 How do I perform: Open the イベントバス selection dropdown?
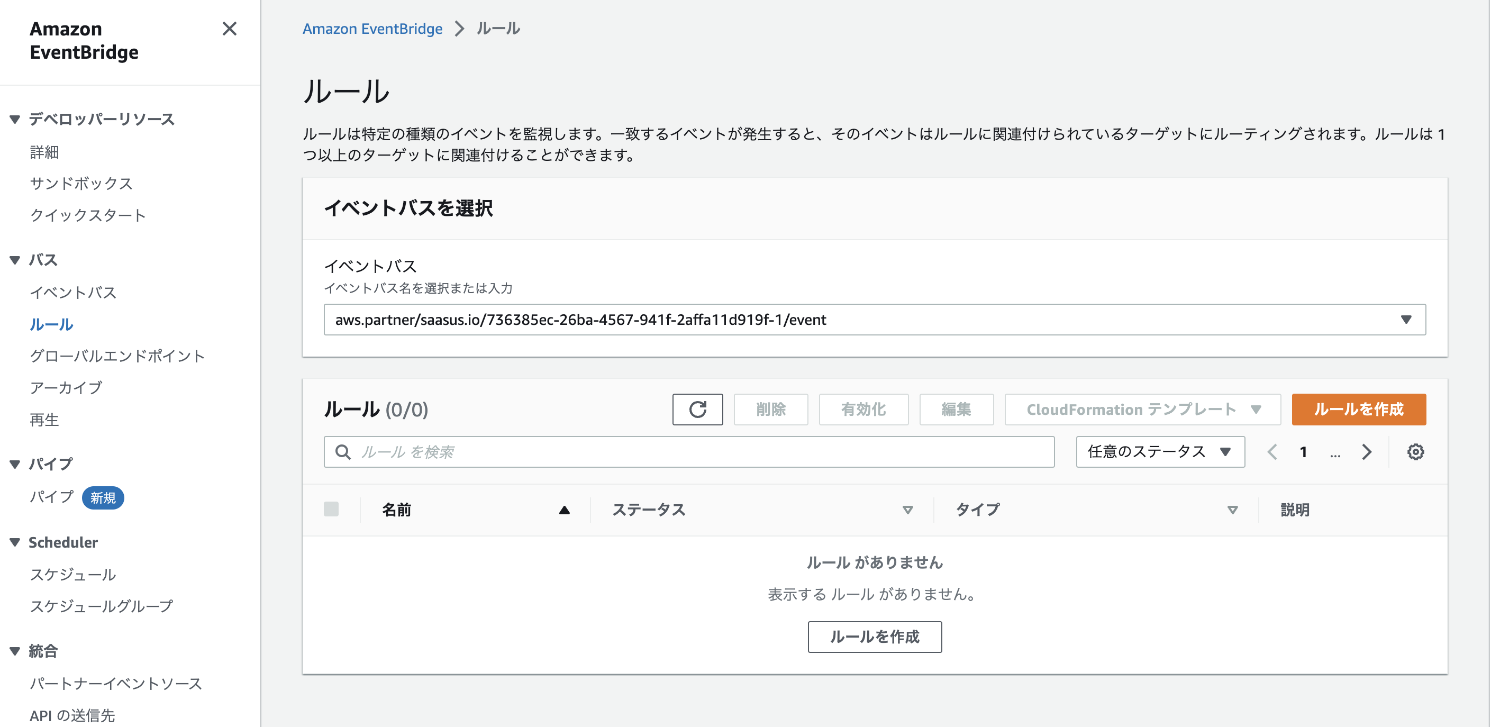(875, 320)
